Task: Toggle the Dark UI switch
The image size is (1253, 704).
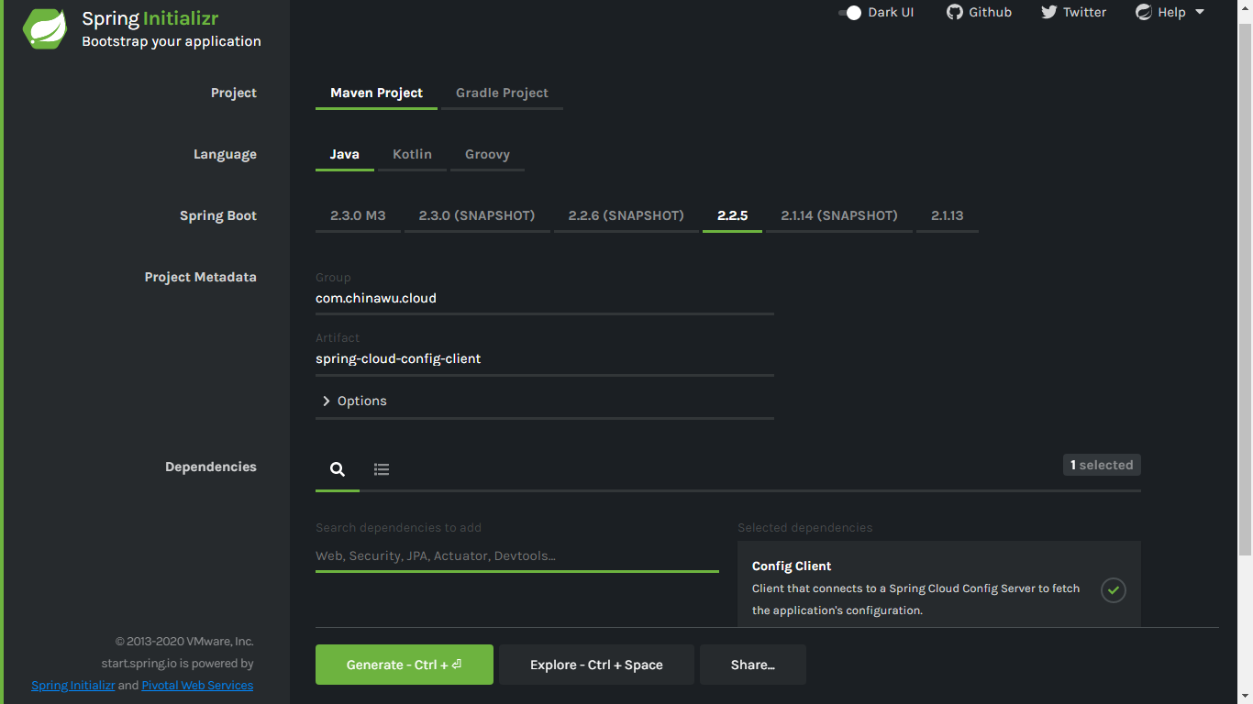Action: (849, 13)
